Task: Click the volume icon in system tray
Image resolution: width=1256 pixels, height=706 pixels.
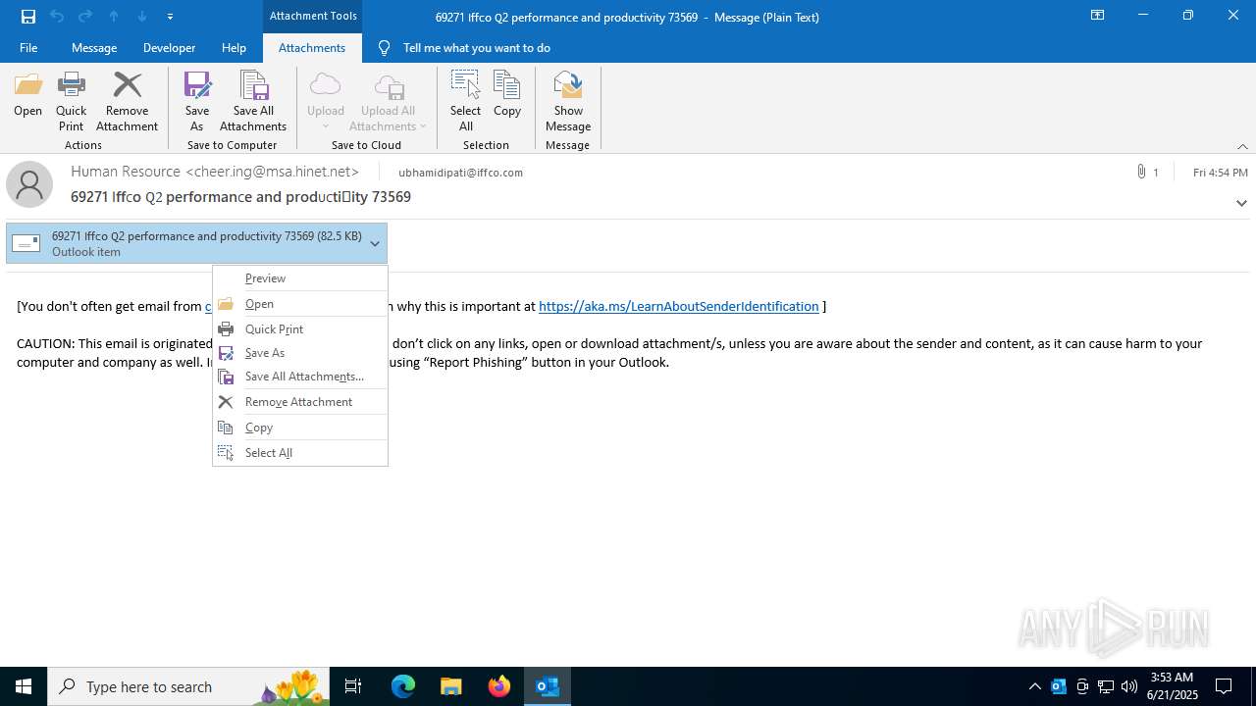Action: point(1129,686)
